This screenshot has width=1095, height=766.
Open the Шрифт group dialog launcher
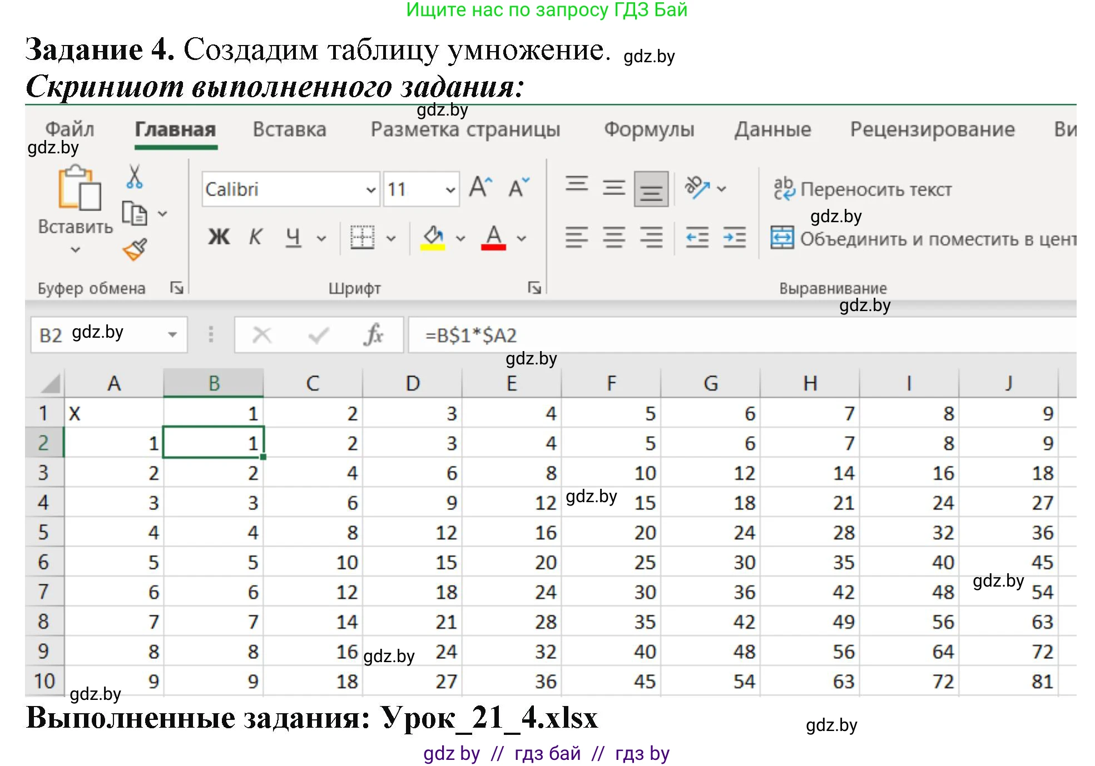[x=534, y=288]
